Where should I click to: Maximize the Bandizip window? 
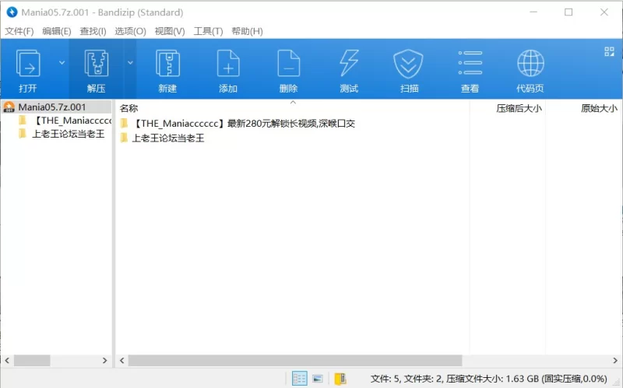pos(568,12)
